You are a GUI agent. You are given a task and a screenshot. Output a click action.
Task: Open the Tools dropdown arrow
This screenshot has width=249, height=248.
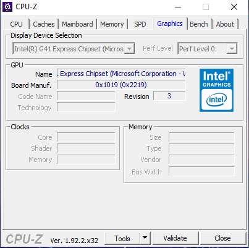tap(145, 238)
